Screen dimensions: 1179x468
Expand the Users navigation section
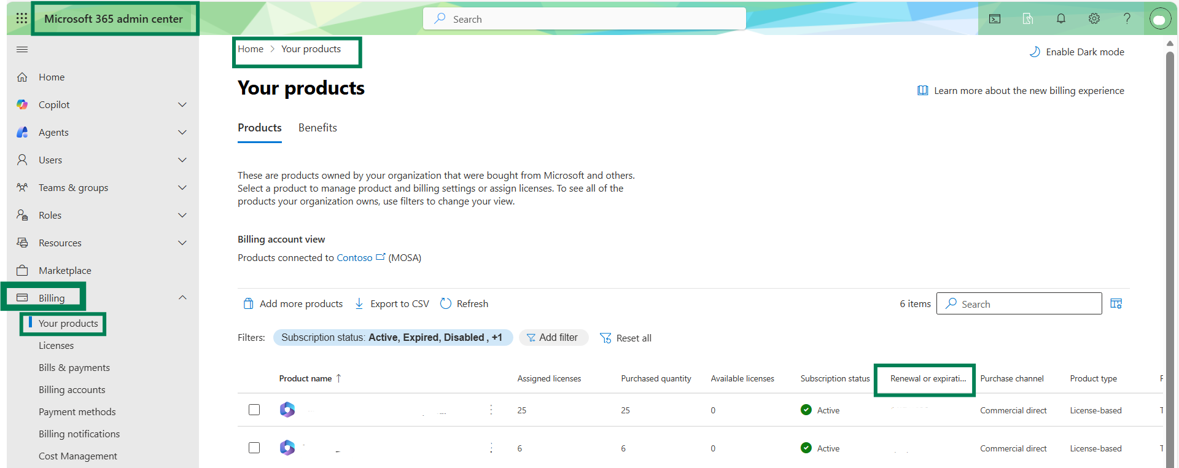click(182, 160)
